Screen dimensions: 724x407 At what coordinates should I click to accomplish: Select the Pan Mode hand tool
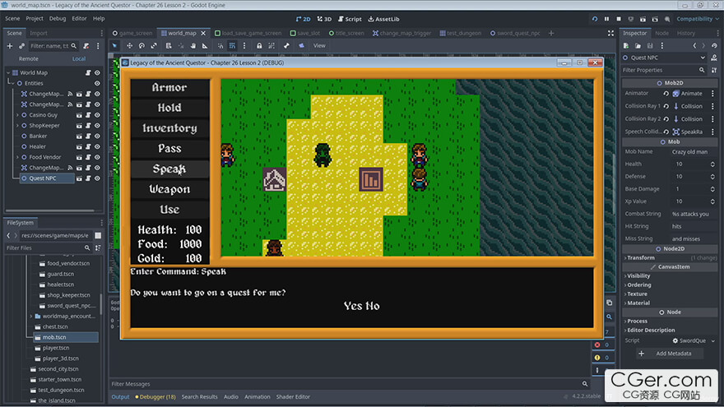193,46
